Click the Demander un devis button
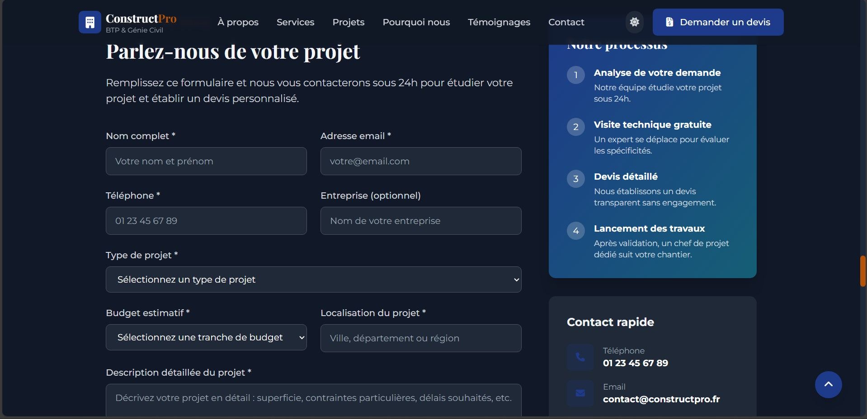This screenshot has height=419, width=867. pyautogui.click(x=718, y=22)
